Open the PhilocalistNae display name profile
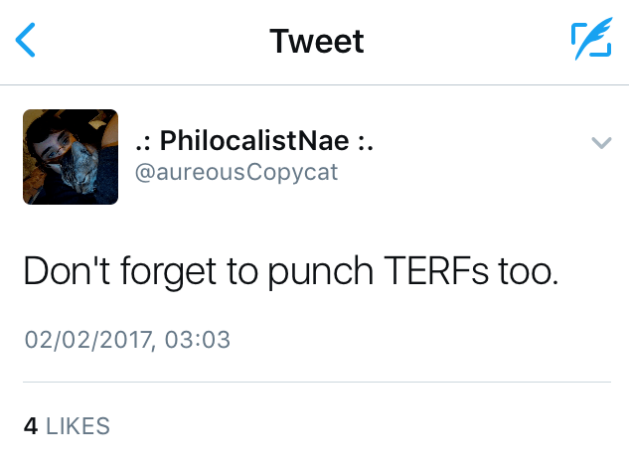 point(253,141)
